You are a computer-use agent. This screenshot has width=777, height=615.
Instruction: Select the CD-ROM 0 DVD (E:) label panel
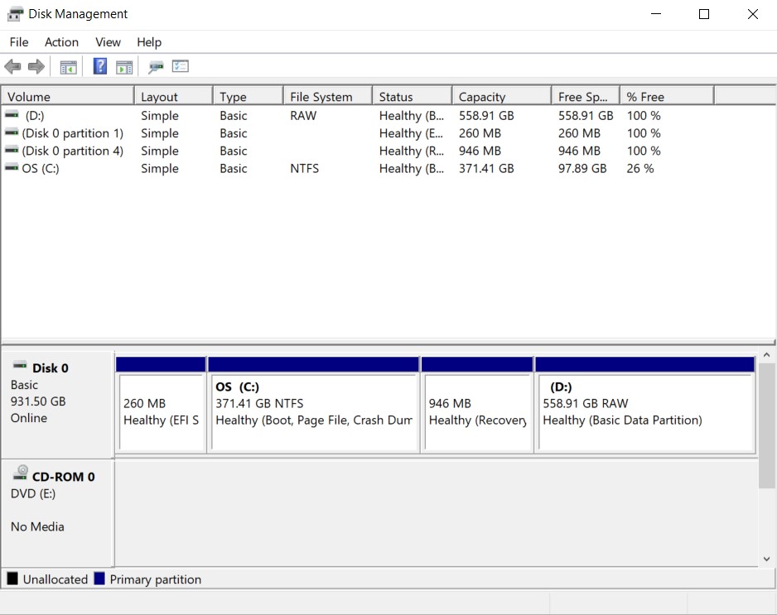point(57,513)
